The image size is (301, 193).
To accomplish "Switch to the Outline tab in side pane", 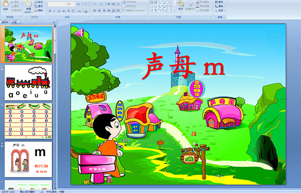I will pos(14,22).
